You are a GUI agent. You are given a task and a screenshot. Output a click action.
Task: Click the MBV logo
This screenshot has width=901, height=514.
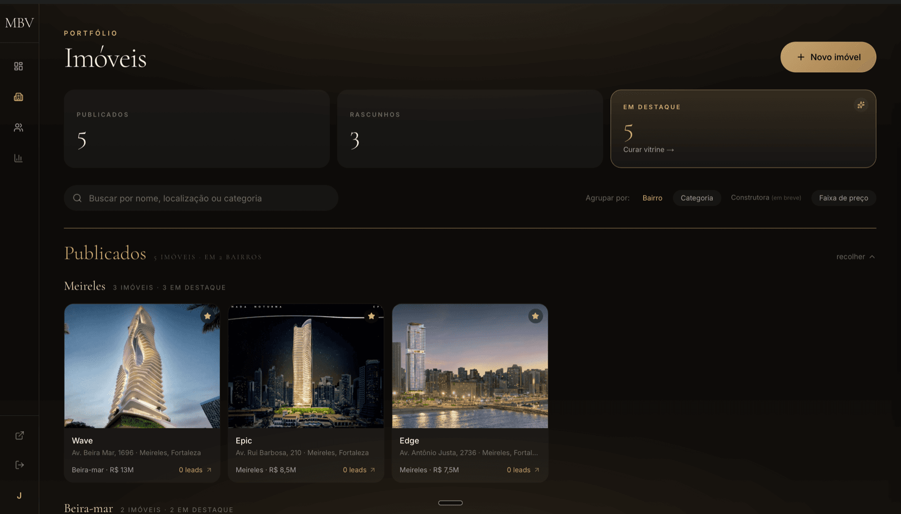20,23
